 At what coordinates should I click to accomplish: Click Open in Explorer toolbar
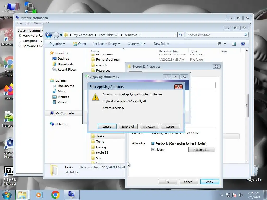tap(79, 44)
